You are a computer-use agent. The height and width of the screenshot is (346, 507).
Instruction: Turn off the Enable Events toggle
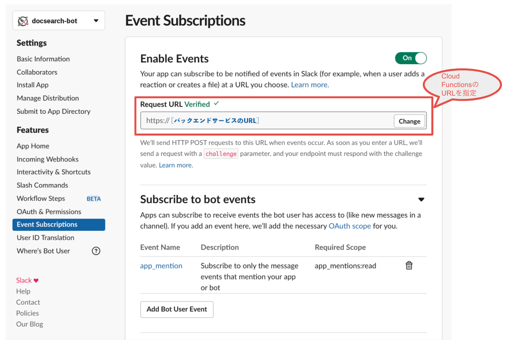(411, 58)
